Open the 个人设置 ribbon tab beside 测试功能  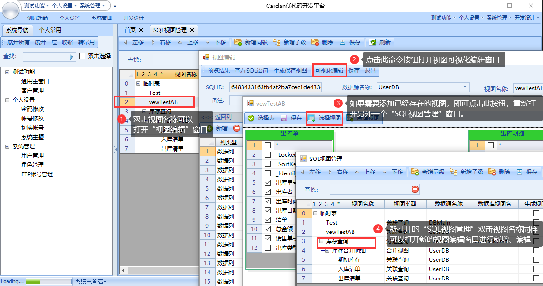coord(70,18)
